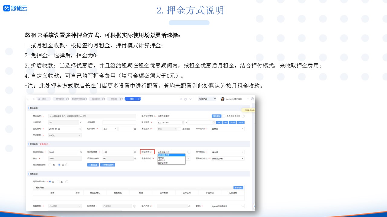The image size is (387, 217).
Task: Switch to the 新建押付模式 tab
Action: (x=79, y=99)
